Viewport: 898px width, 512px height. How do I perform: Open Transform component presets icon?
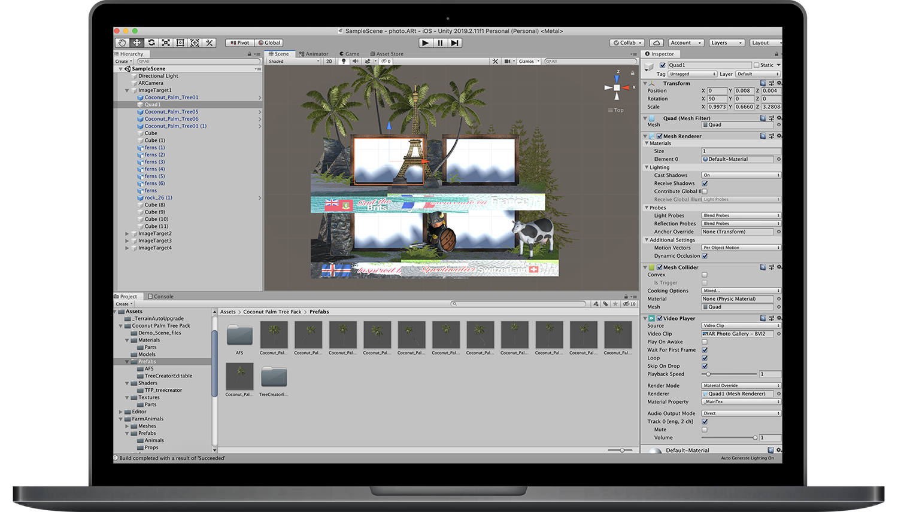click(771, 83)
